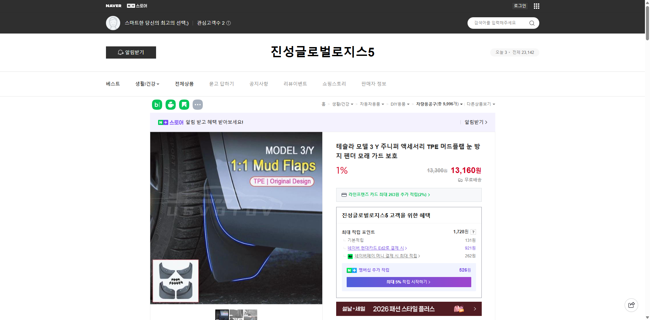Open the 전체상품 menu

tap(184, 84)
